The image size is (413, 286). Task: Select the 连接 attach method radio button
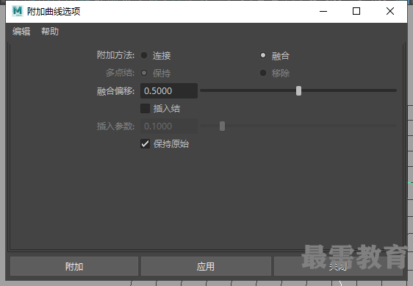(144, 55)
